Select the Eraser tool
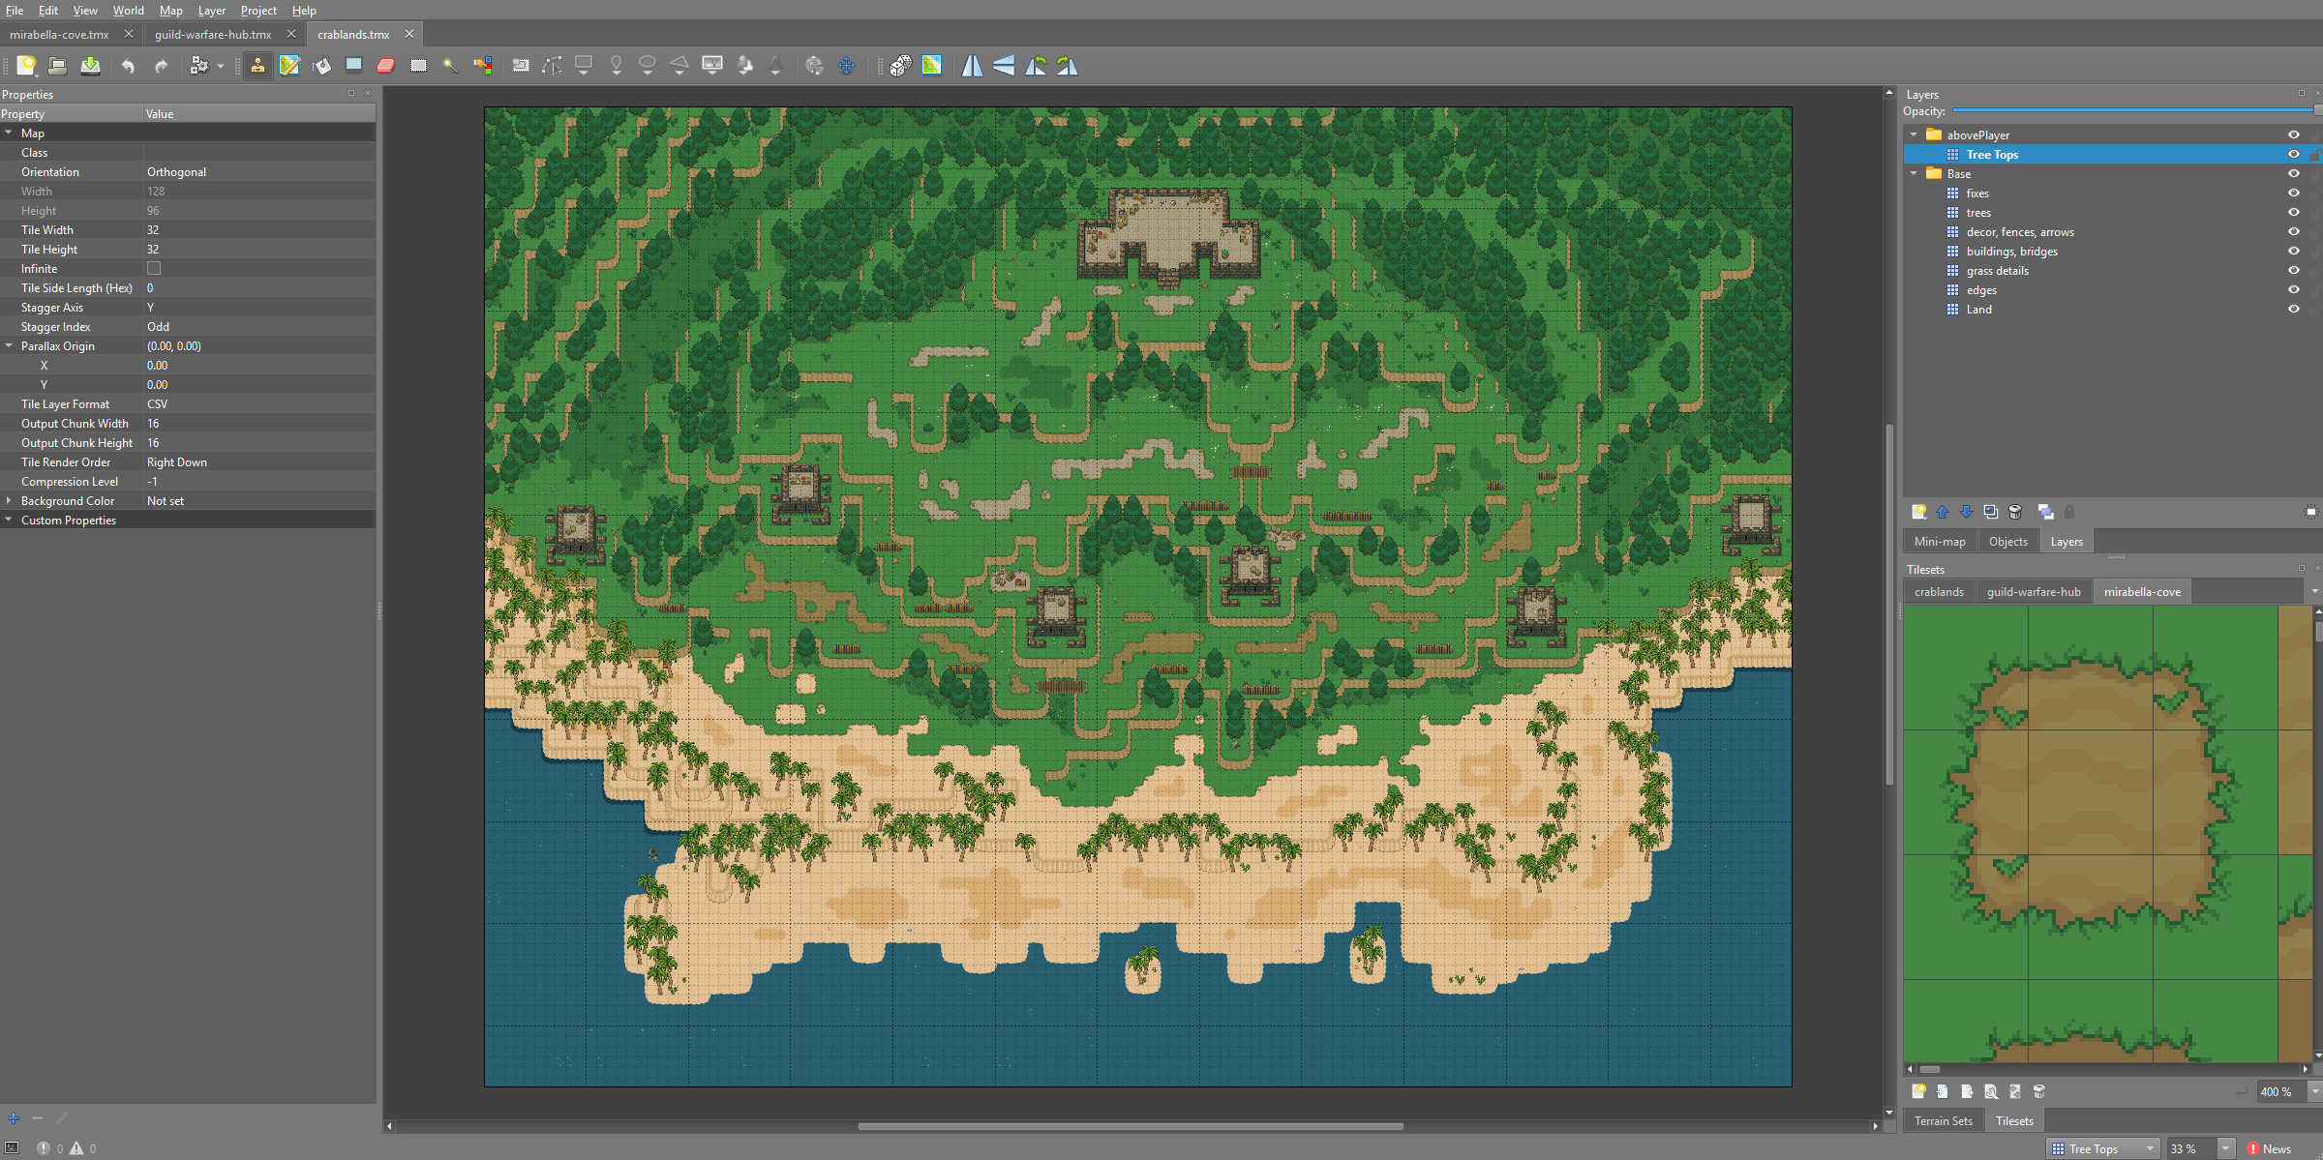Viewport: 2323px width, 1160px height. click(385, 66)
